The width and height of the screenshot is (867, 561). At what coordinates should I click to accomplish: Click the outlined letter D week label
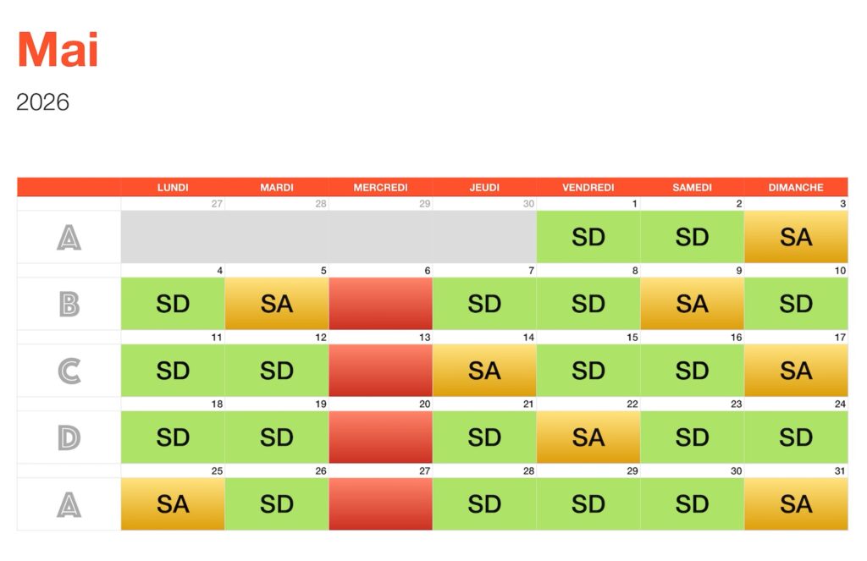69,437
